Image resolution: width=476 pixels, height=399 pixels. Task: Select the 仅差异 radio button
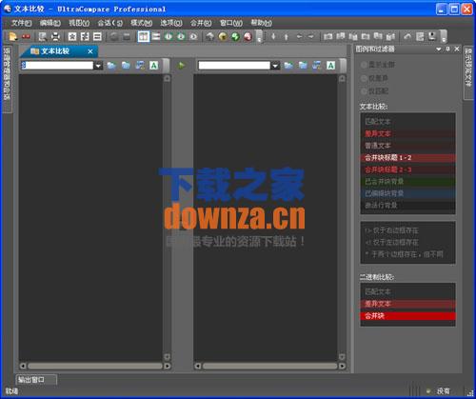coord(364,78)
